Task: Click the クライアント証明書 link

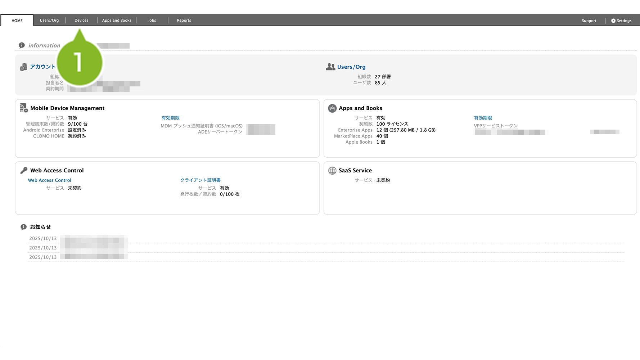Action: 200,180
